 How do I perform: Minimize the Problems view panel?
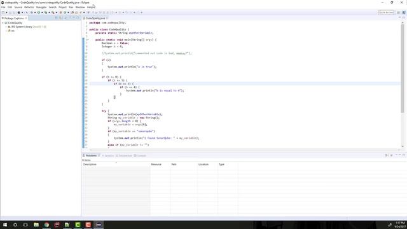400,155
